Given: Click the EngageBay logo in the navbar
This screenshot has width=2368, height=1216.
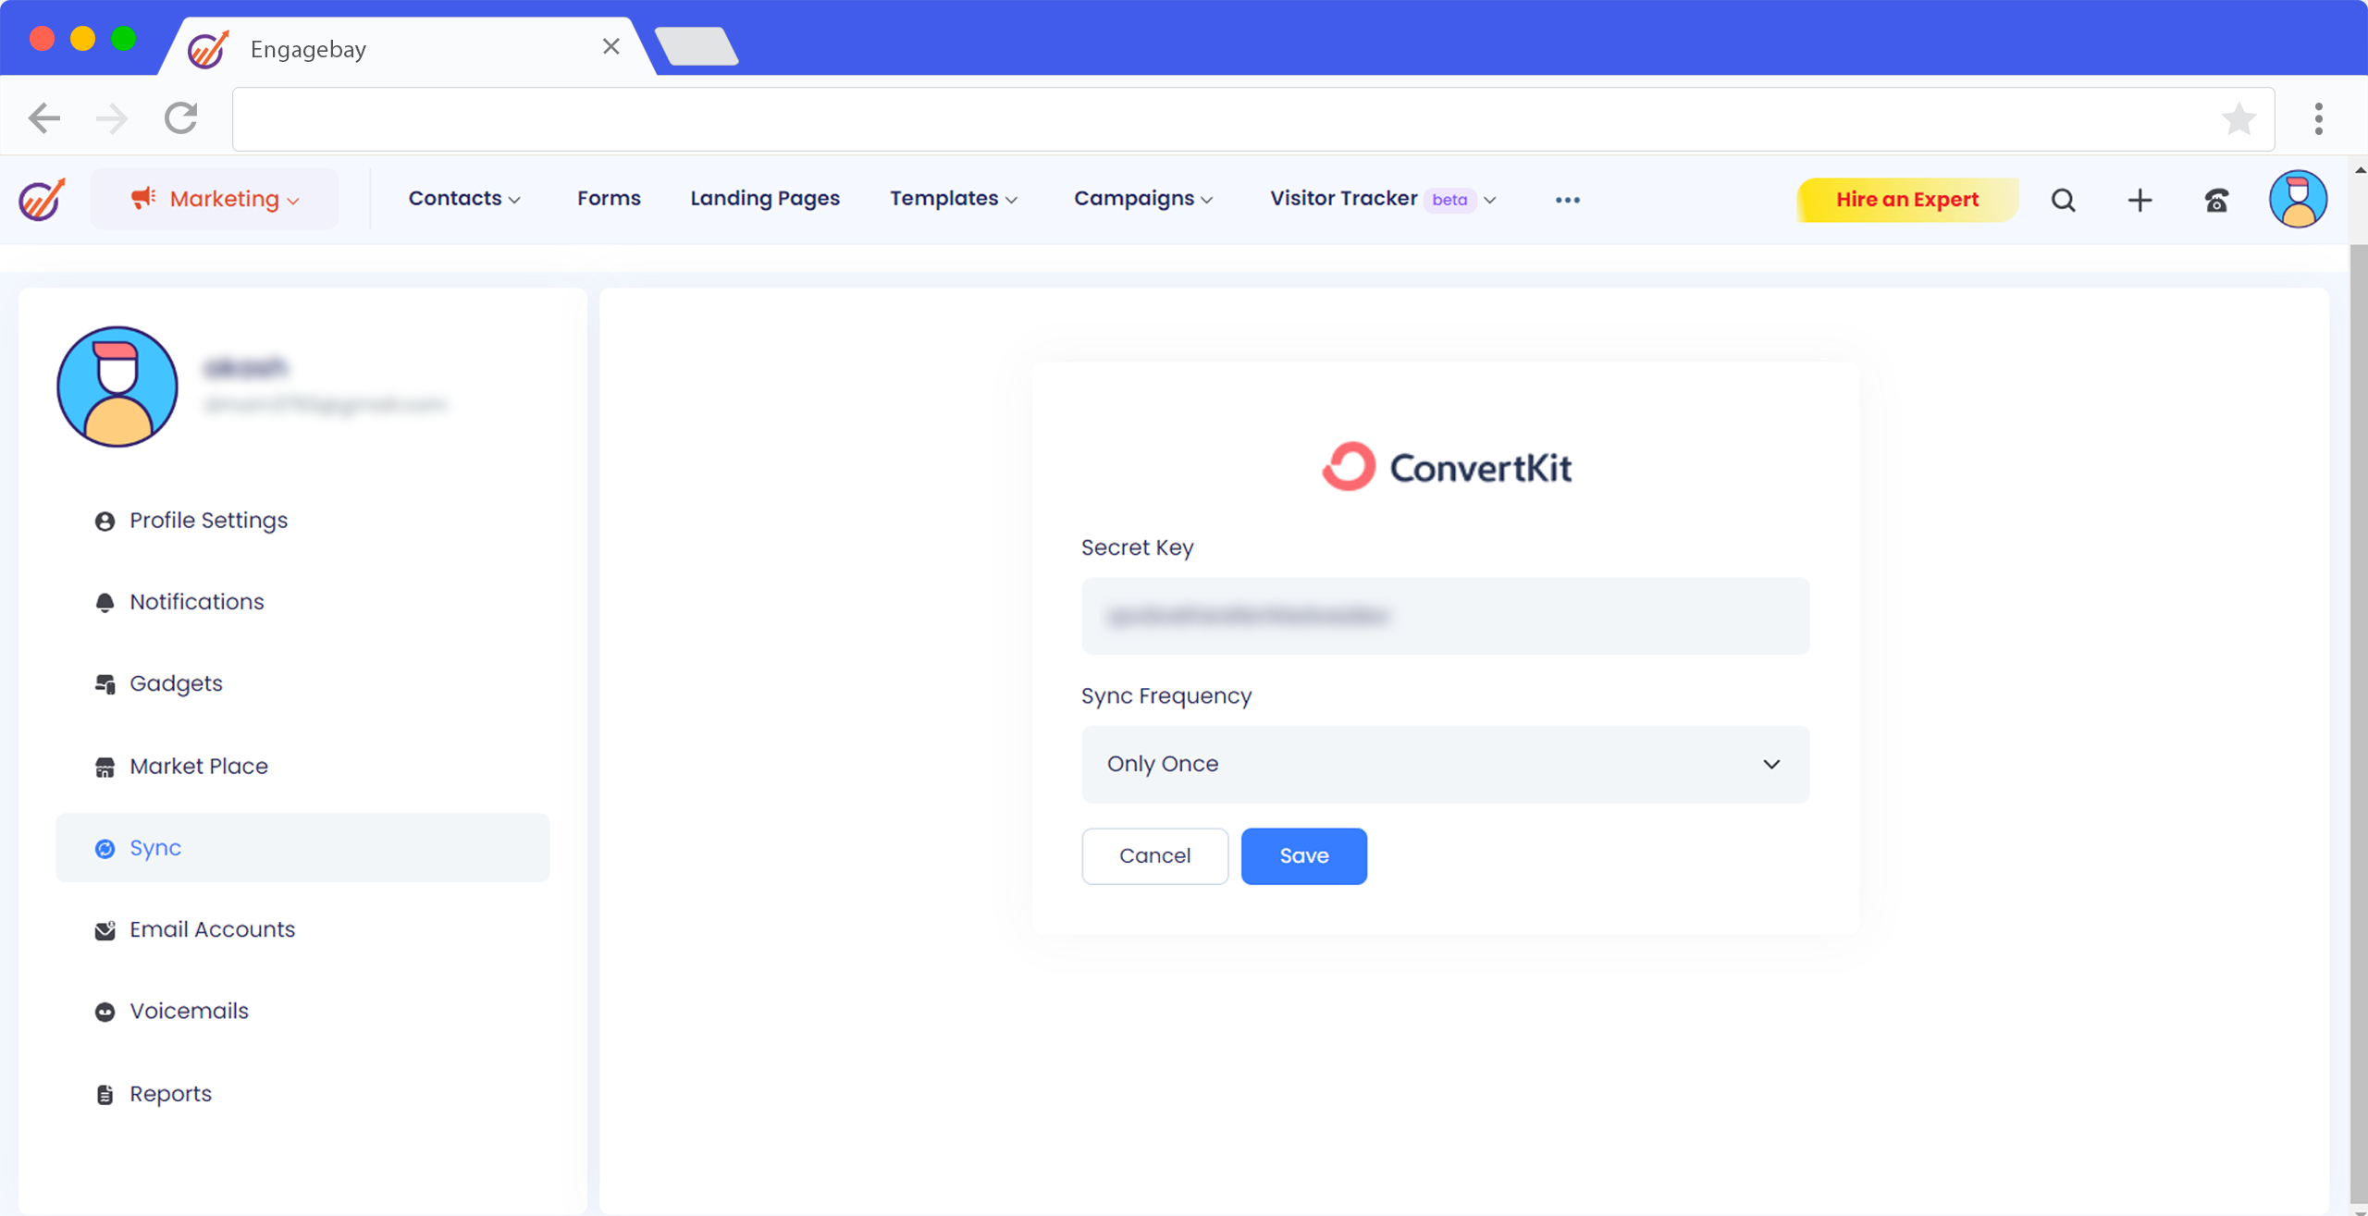Looking at the screenshot, I should tap(42, 200).
